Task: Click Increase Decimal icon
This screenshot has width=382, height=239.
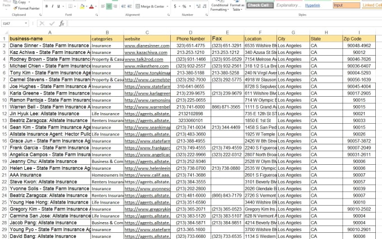Action: click(x=198, y=6)
